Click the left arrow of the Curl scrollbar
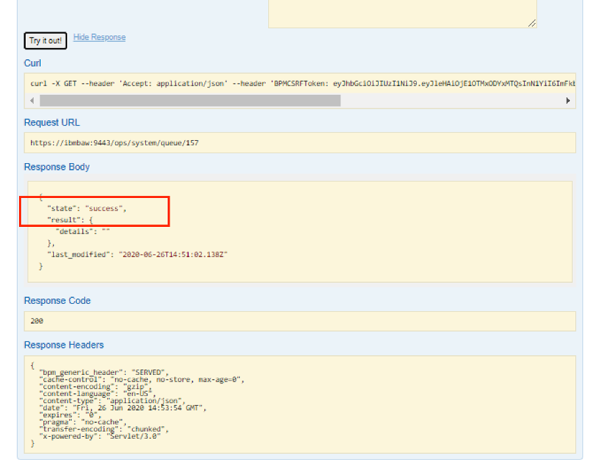Viewport: 593px width, 467px height. (32, 101)
